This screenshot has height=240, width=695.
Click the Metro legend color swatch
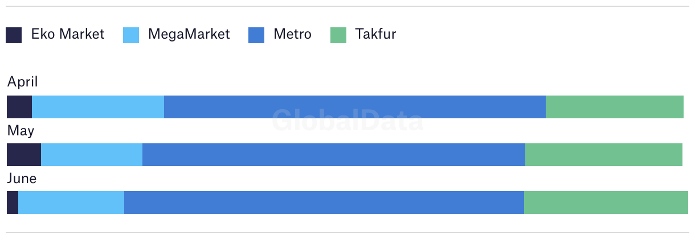point(256,35)
